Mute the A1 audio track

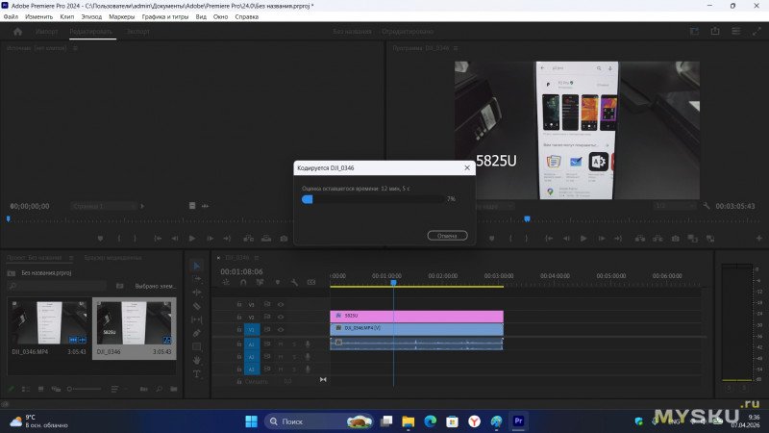coord(282,344)
